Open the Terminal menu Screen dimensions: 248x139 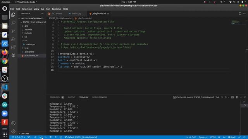click(57, 9)
